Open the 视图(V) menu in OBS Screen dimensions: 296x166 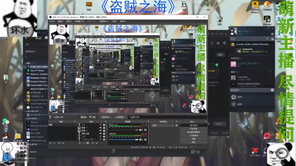coord(69,21)
